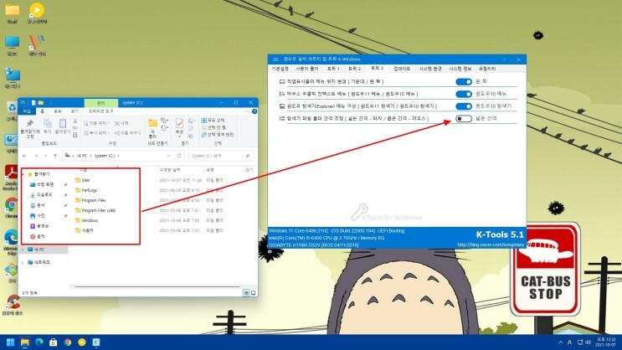This screenshot has height=350, width=622.
Task: Expand 내 PC node in navigation tree
Action: coord(23,250)
